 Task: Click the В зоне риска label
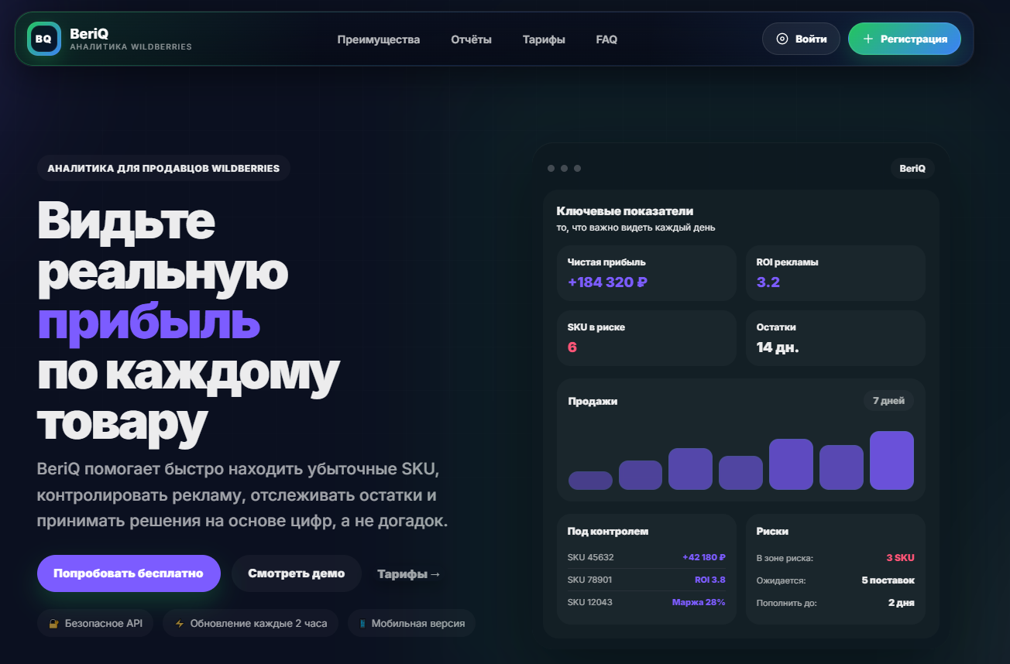(x=785, y=557)
